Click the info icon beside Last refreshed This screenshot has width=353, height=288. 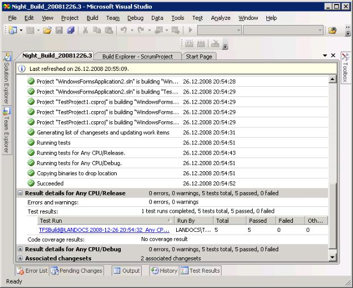click(22, 69)
